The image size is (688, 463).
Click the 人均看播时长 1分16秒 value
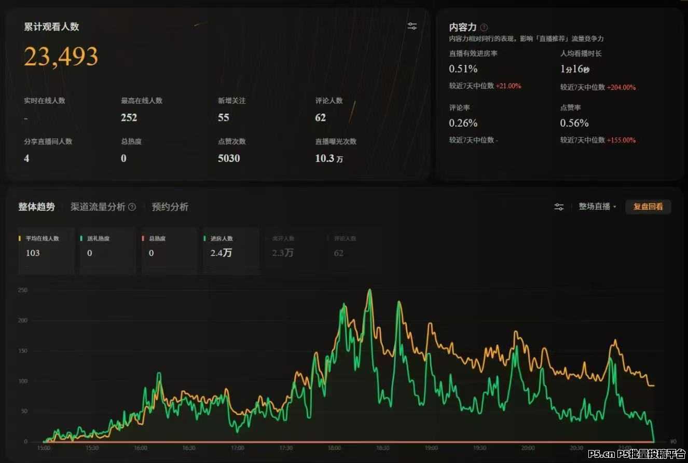coord(575,69)
